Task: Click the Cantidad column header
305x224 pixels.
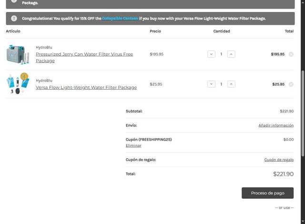Action: [x=222, y=31]
